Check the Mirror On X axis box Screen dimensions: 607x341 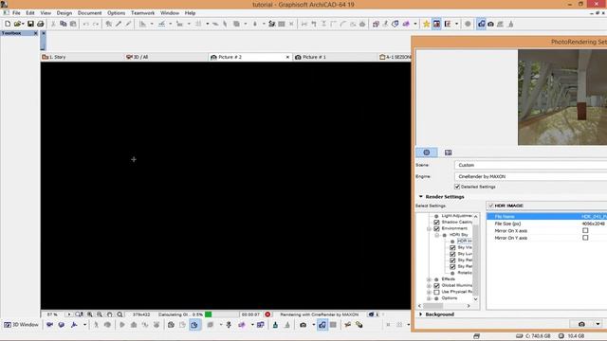585,230
